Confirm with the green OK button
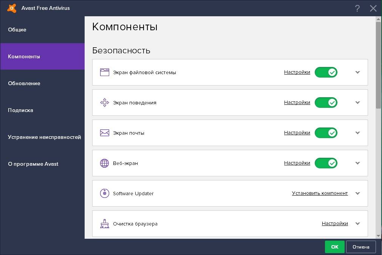This screenshot has height=255, width=382. [334, 247]
